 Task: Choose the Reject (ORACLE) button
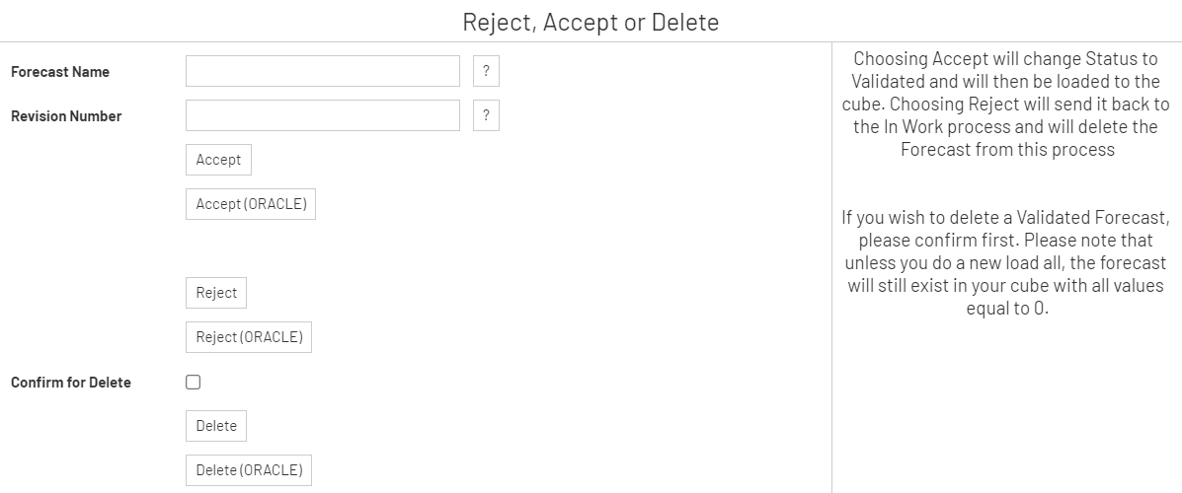(x=249, y=337)
